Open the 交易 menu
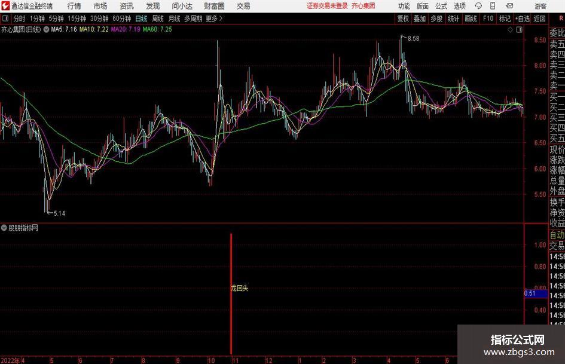 (243, 6)
